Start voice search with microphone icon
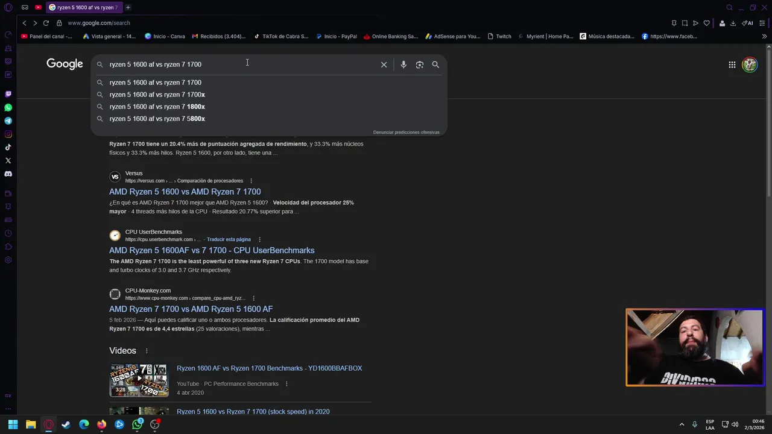 click(x=403, y=64)
